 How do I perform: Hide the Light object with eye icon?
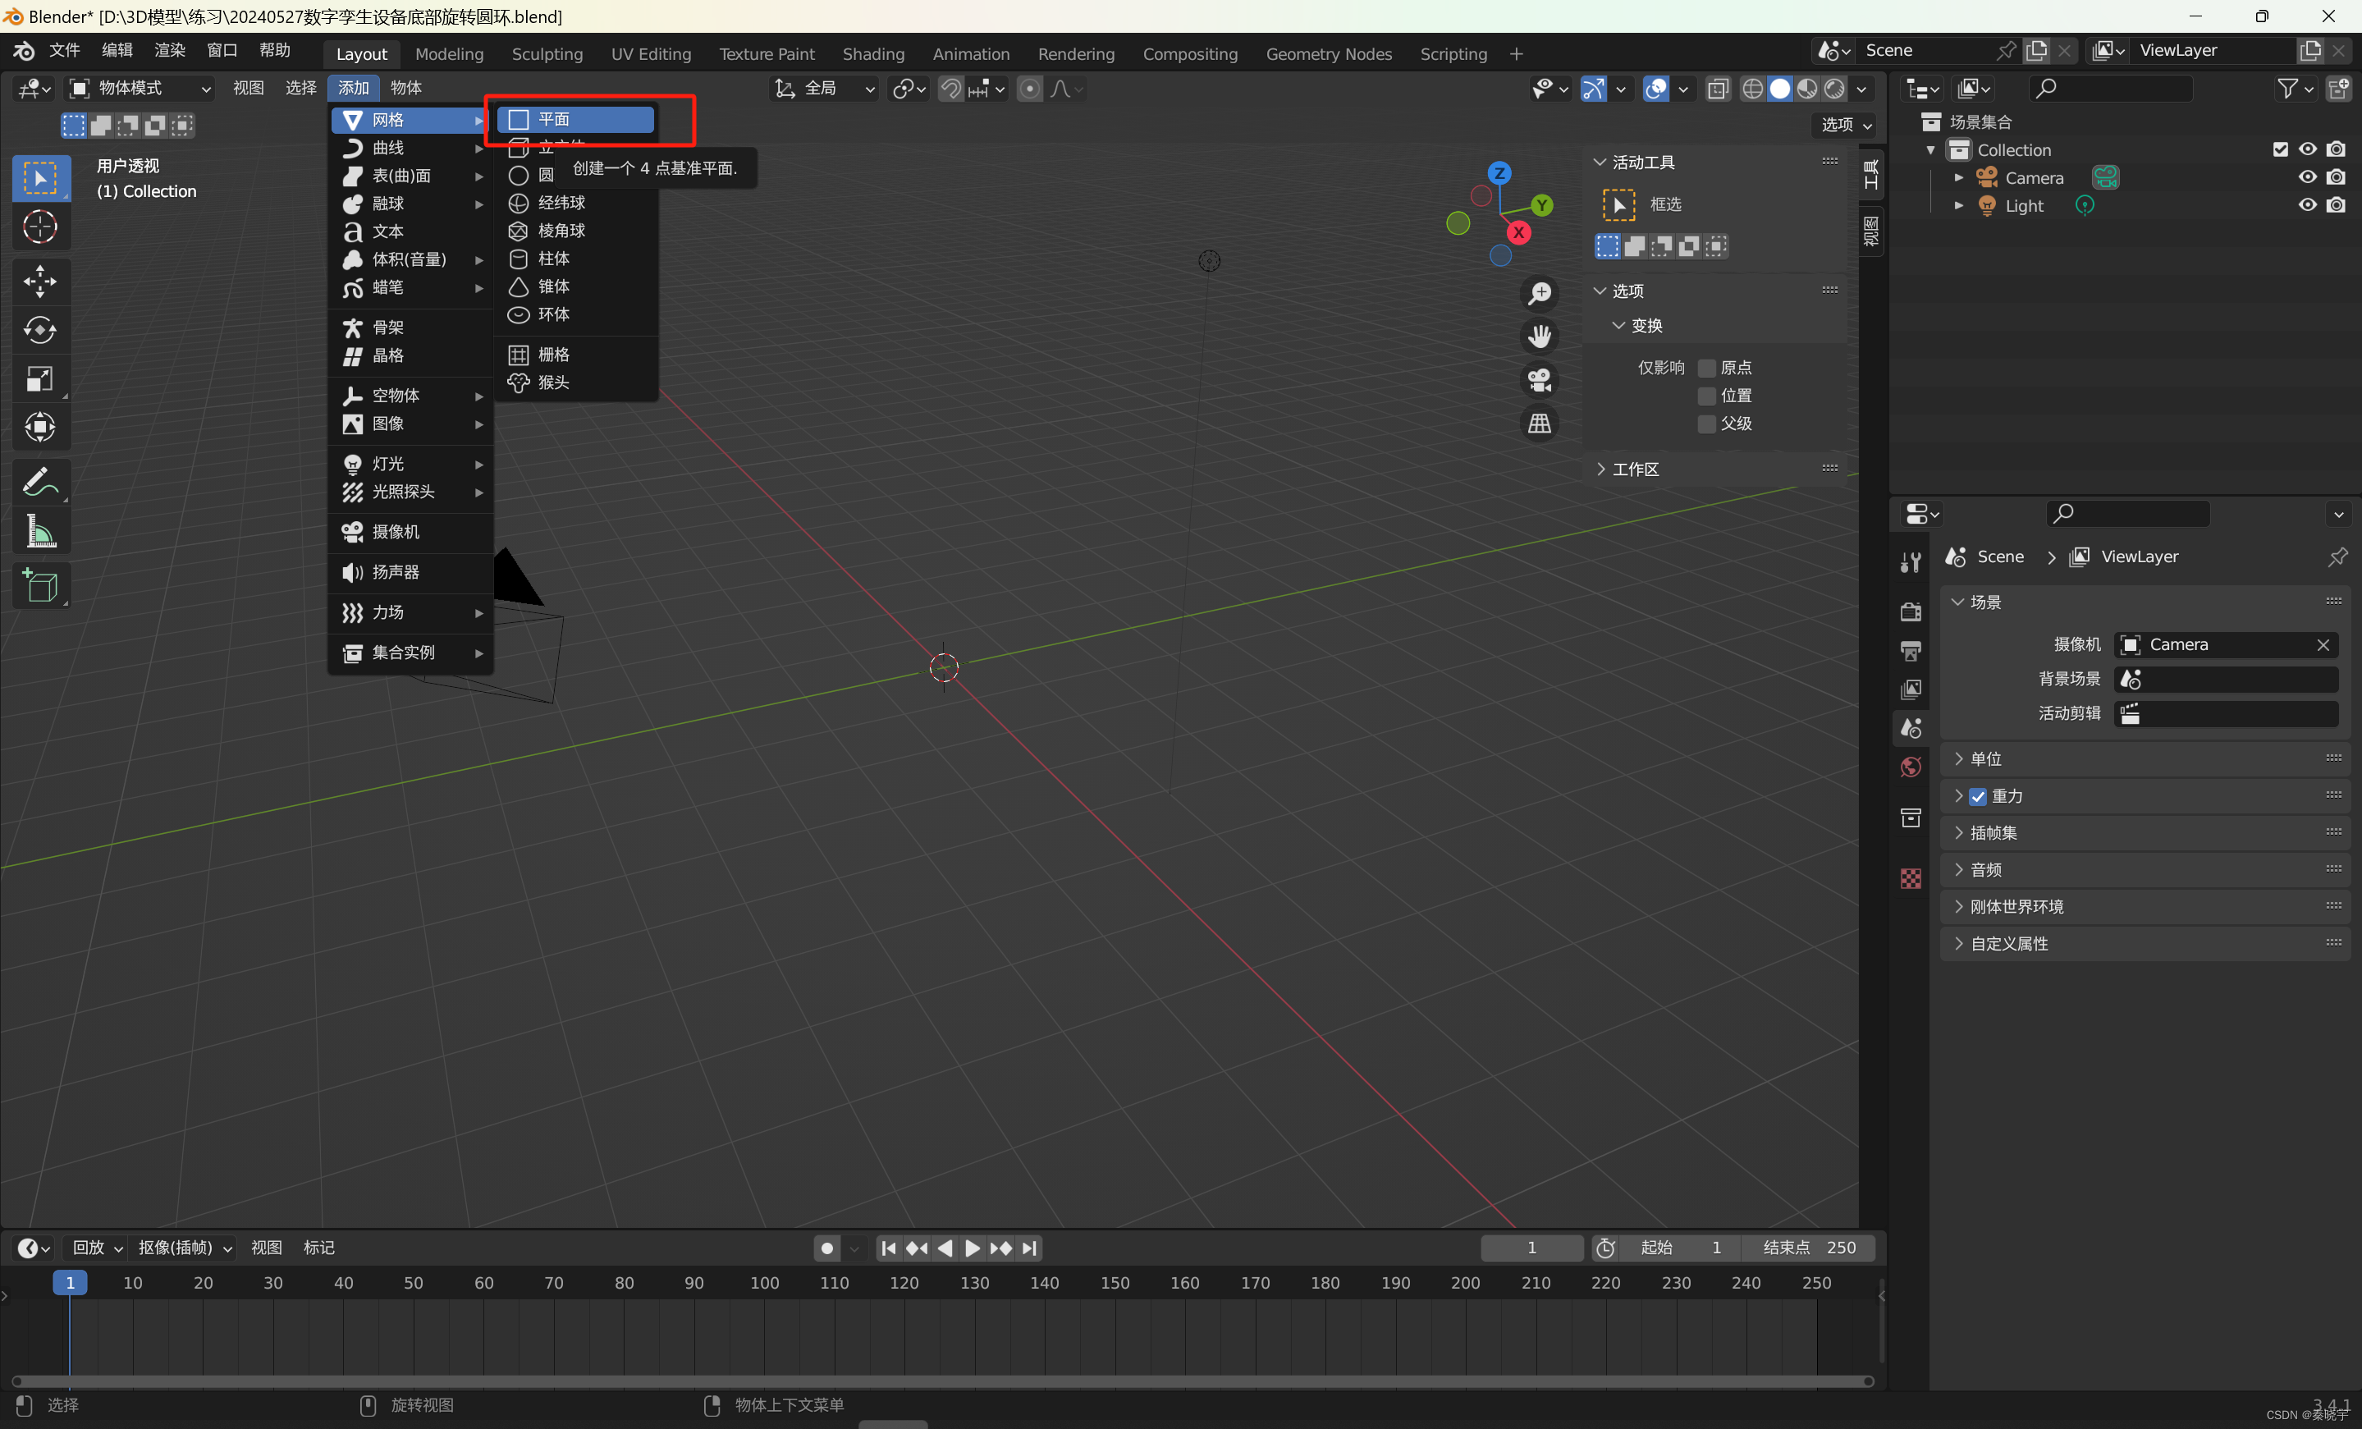(2307, 205)
